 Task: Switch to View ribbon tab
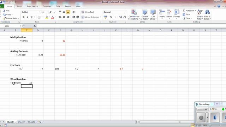[78, 6]
